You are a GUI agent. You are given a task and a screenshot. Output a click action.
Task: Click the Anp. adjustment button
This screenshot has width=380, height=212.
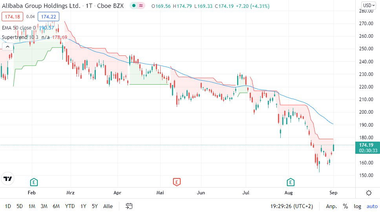tap(331, 206)
